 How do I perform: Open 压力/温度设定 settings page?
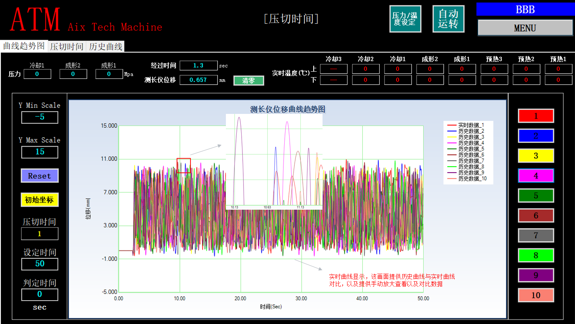click(x=405, y=19)
